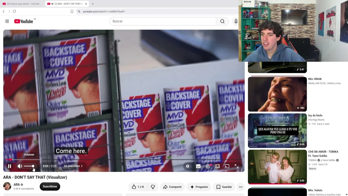Viewport: 348px width, 196px height.
Task: Switch to theater mode view
Action: [x=217, y=166]
